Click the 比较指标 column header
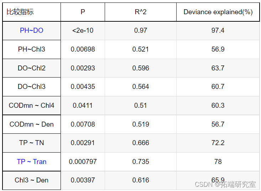The height and width of the screenshot is (191, 261). 20,12
